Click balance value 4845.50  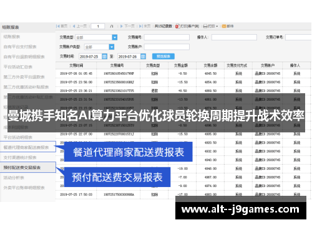pyautogui.click(x=210, y=73)
